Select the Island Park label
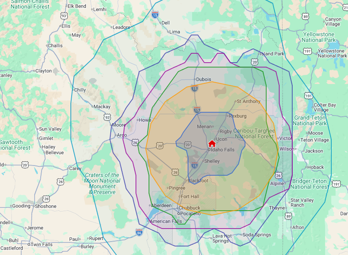This screenshot has height=255, width=348. 272,54
